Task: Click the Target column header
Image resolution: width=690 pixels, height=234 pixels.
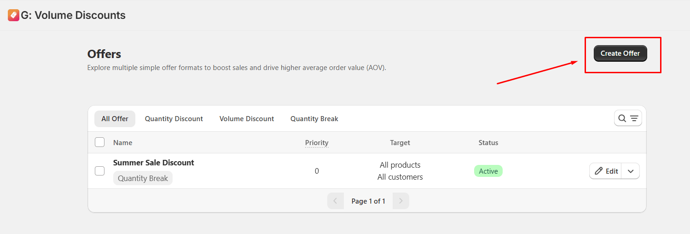Action: click(x=400, y=143)
